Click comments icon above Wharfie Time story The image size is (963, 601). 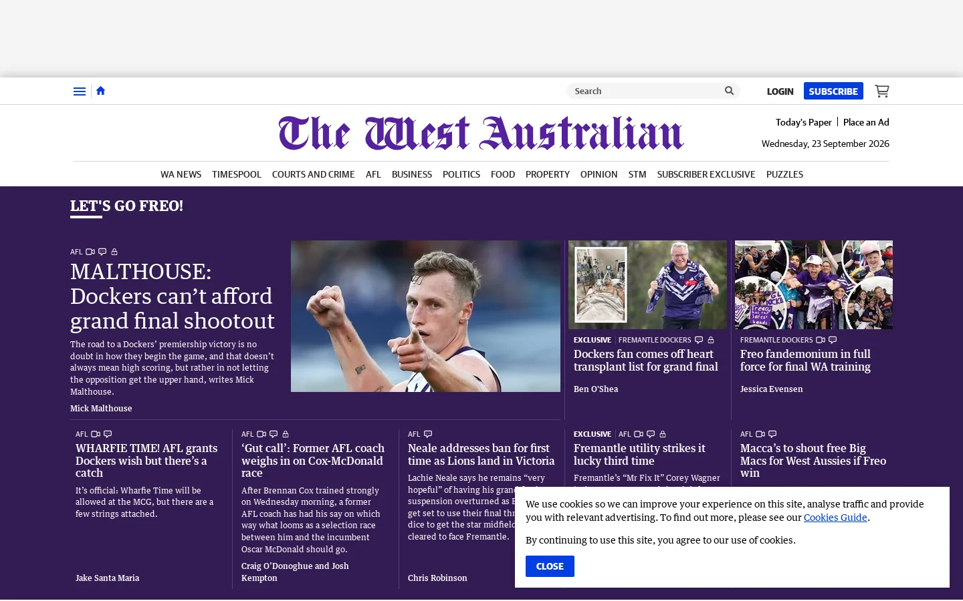(x=108, y=434)
